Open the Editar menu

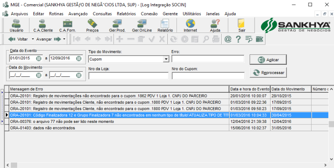click(38, 14)
